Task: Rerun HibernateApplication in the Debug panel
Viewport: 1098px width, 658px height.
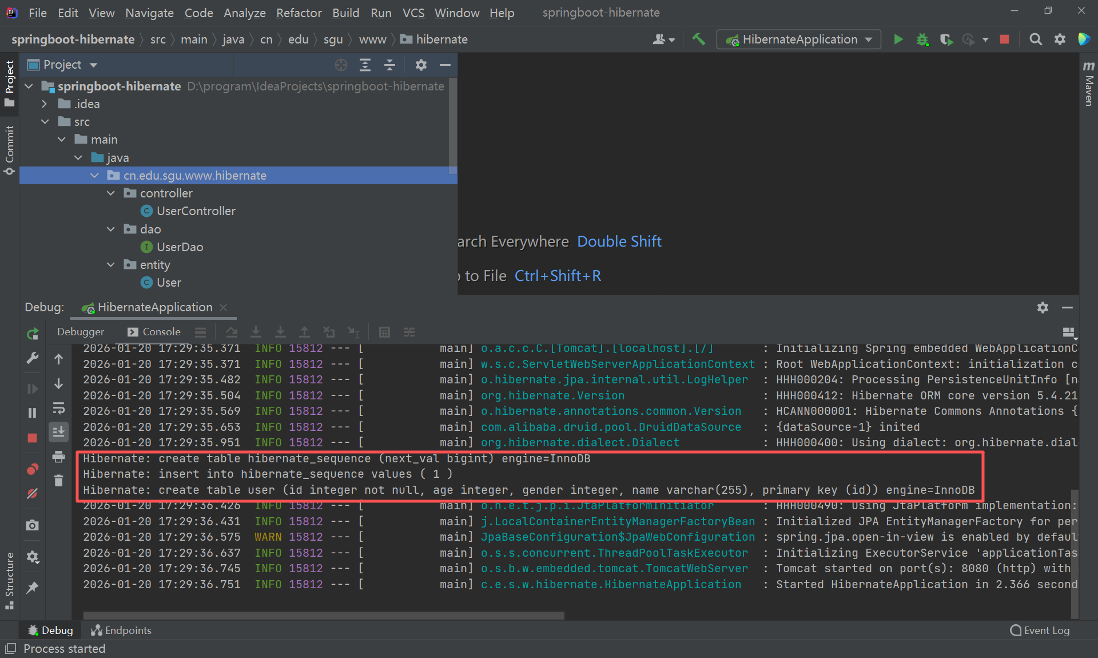Action: [x=33, y=334]
